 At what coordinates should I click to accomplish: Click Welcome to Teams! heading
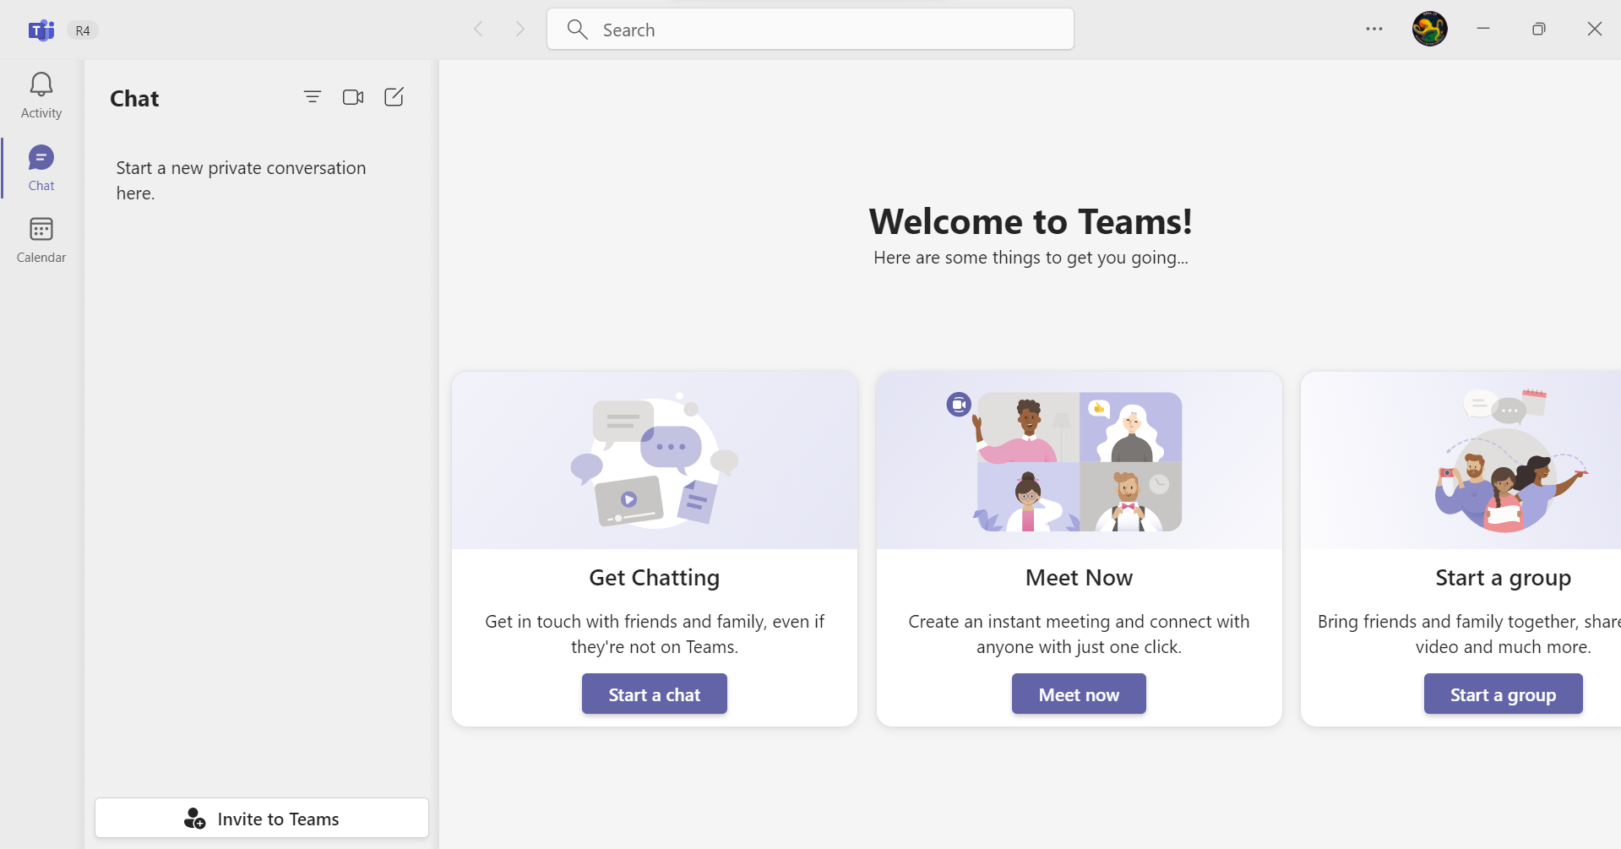1031,221
